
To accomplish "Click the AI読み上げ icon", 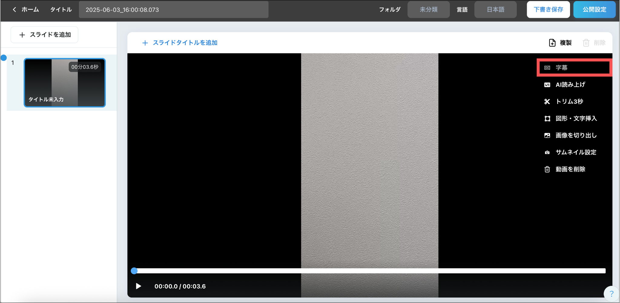I will point(547,85).
